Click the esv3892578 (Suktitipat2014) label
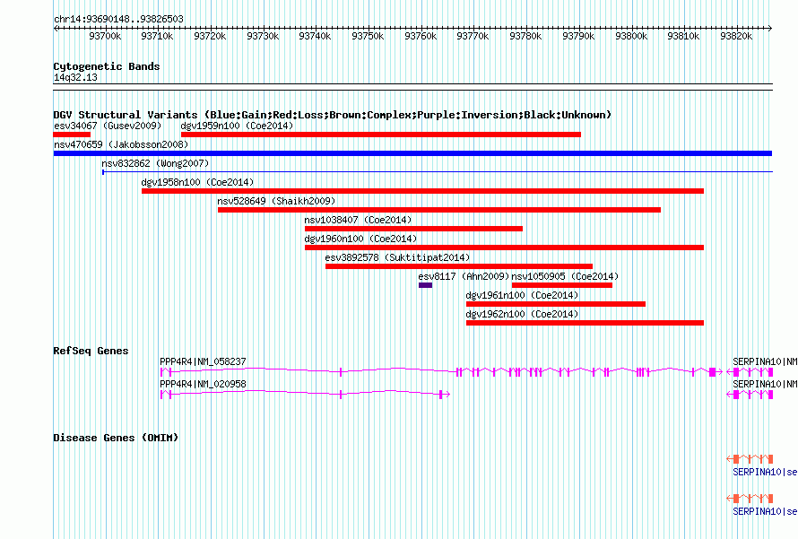Screen dimensions: 798x539 [x=397, y=257]
